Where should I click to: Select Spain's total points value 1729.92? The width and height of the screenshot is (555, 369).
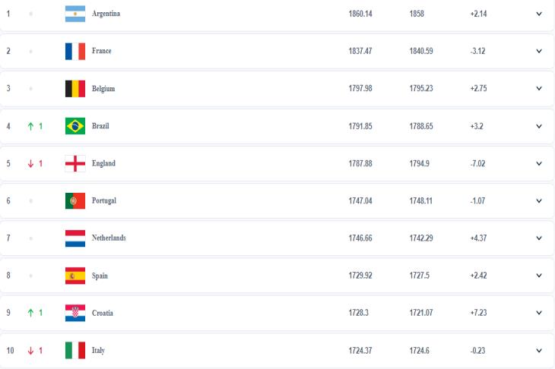click(360, 276)
